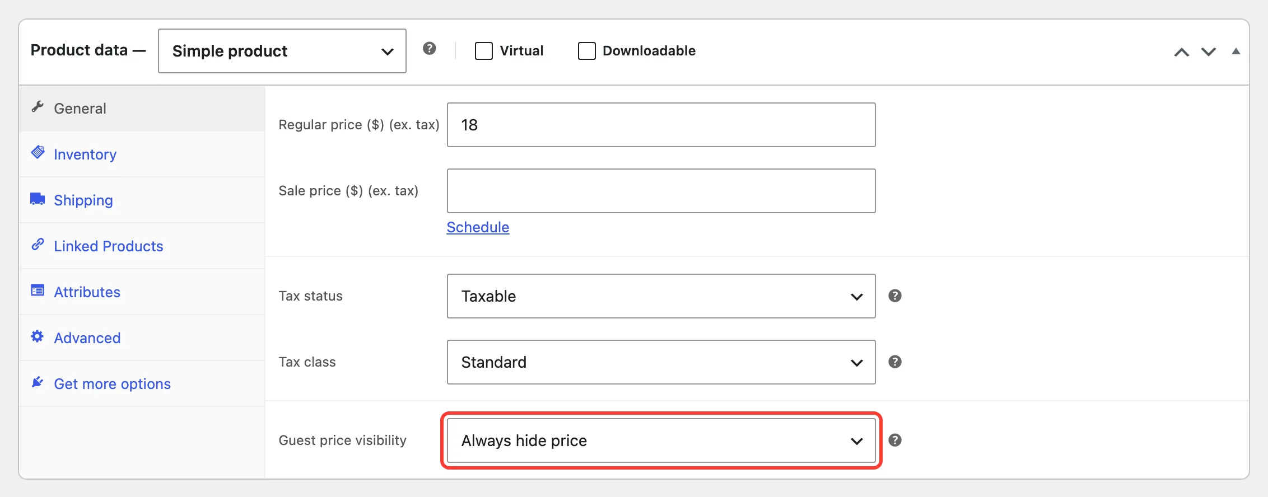The height and width of the screenshot is (497, 1268).
Task: Click the Virtual label text
Action: [x=521, y=51]
